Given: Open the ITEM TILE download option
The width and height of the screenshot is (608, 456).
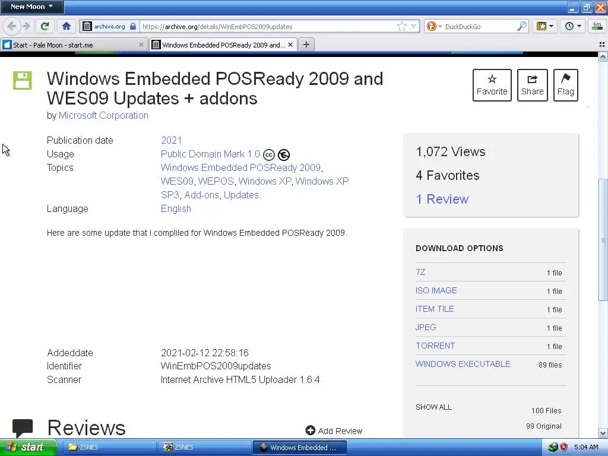Looking at the screenshot, I should tap(435, 309).
